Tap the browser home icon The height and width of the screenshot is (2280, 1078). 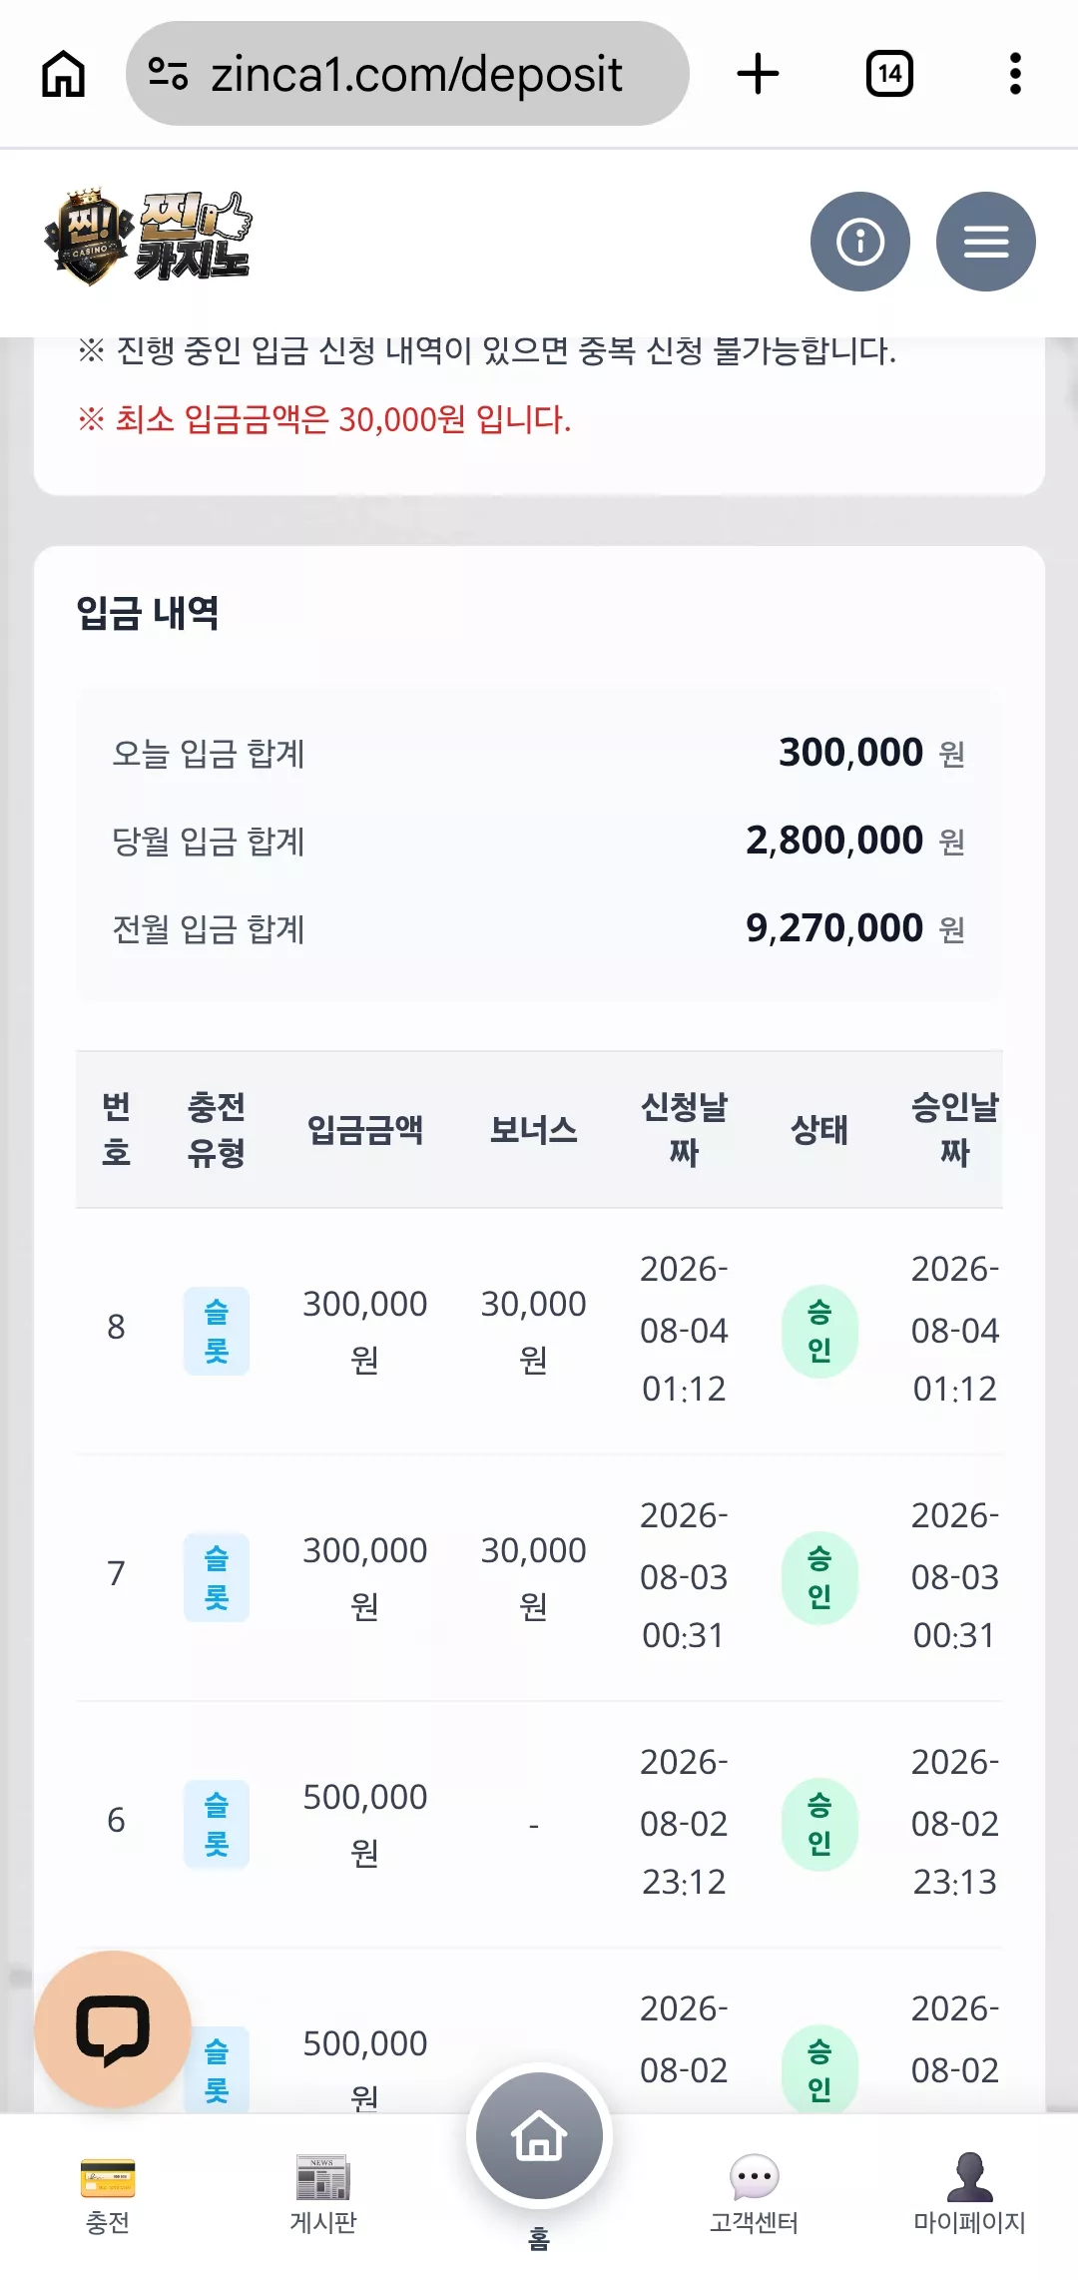[63, 74]
